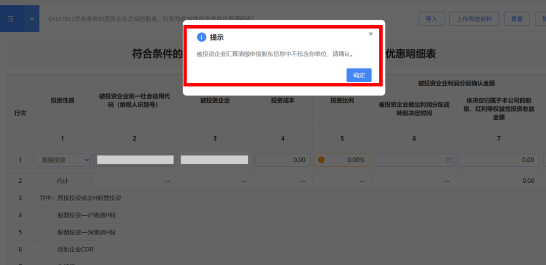Click column 7 amount field in row 1
Viewport: 546px width, 265px height.
pyautogui.click(x=498, y=160)
